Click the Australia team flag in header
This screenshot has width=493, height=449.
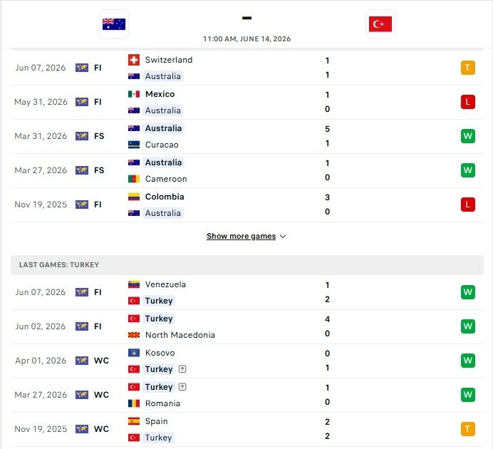click(114, 24)
